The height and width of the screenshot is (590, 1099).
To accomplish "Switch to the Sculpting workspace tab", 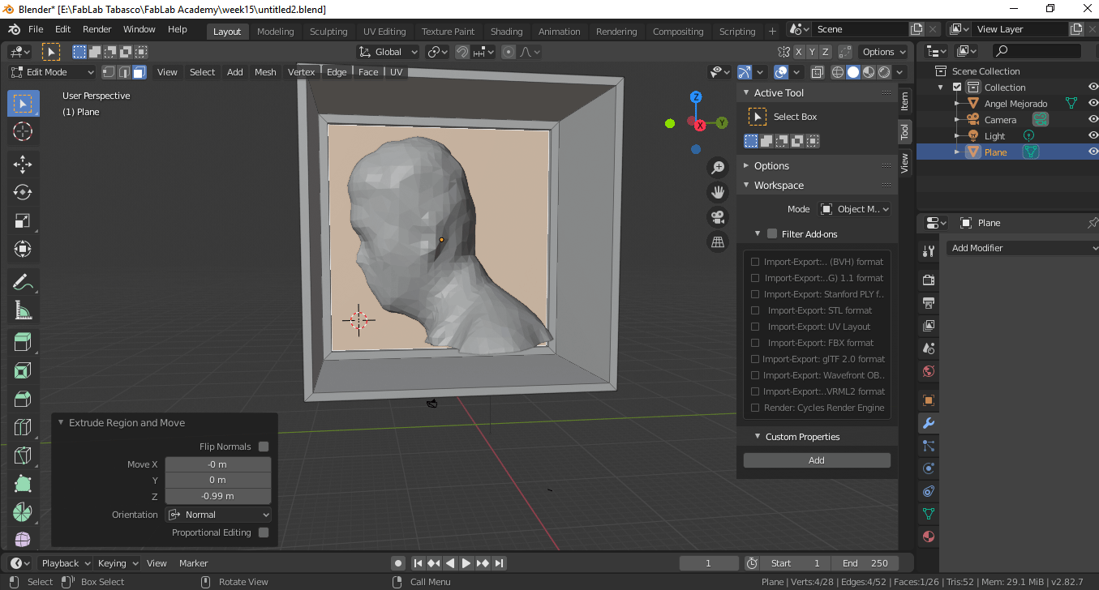I will (x=328, y=32).
